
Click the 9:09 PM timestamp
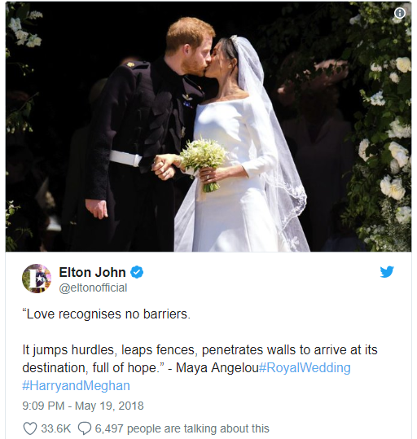[43, 406]
